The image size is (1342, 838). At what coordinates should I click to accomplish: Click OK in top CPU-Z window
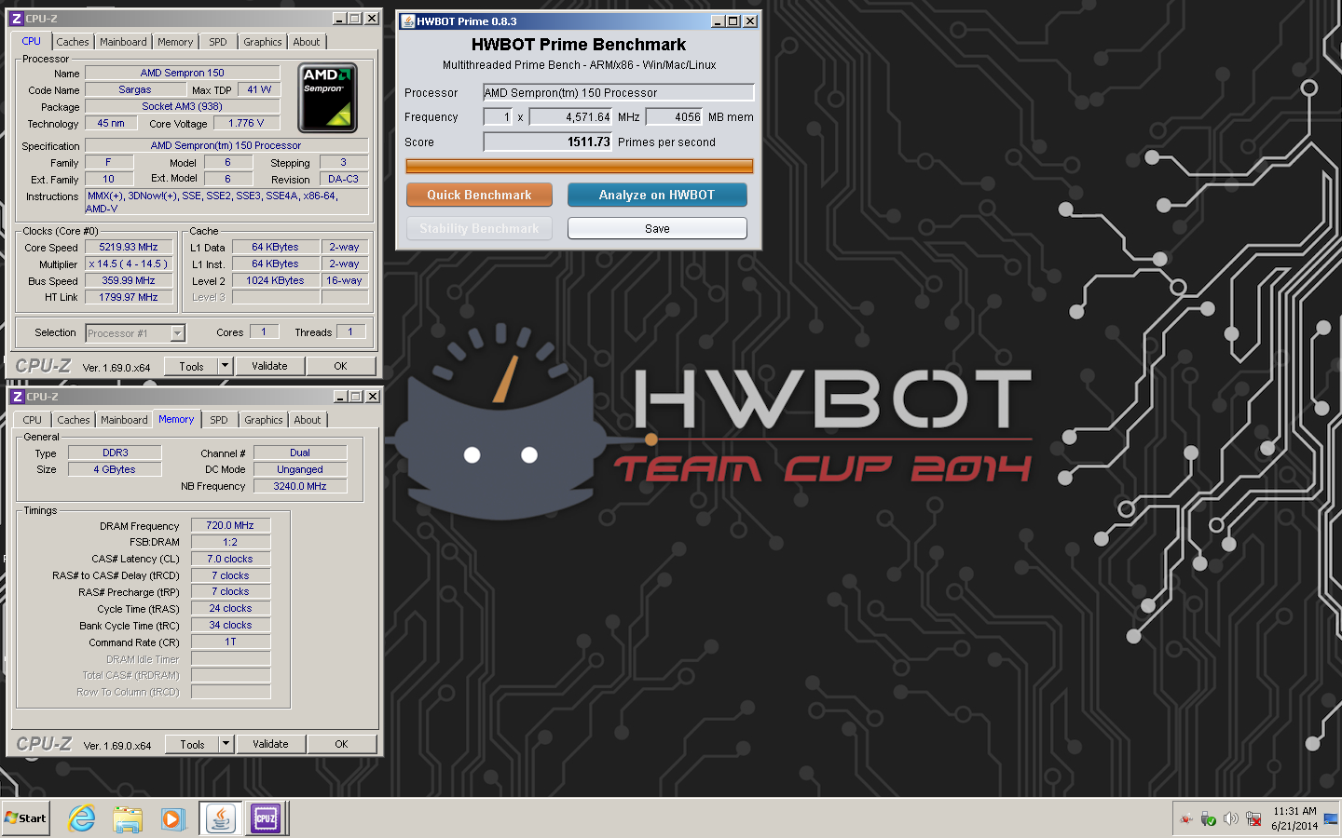click(341, 366)
